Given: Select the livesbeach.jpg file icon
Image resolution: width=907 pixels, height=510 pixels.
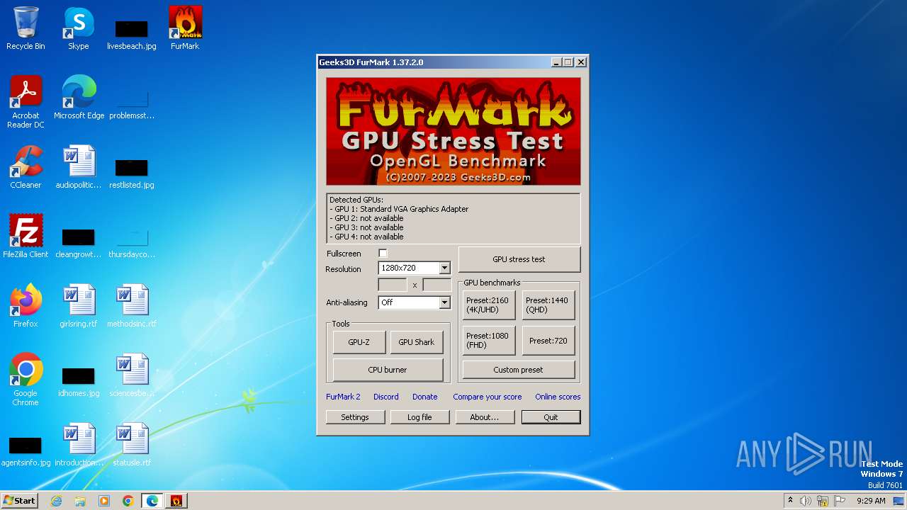Looking at the screenshot, I should [x=132, y=34].
